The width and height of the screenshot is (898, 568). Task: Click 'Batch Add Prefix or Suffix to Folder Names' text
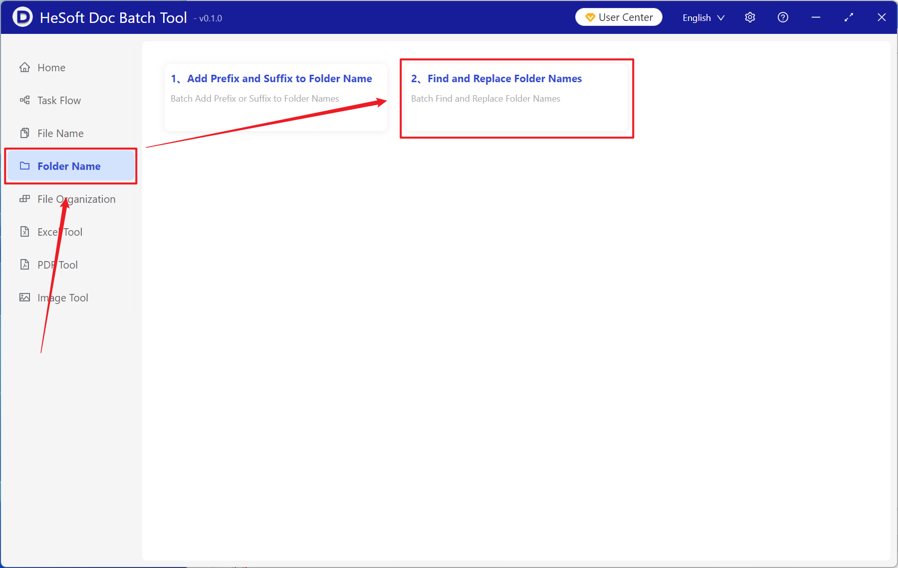coord(255,99)
